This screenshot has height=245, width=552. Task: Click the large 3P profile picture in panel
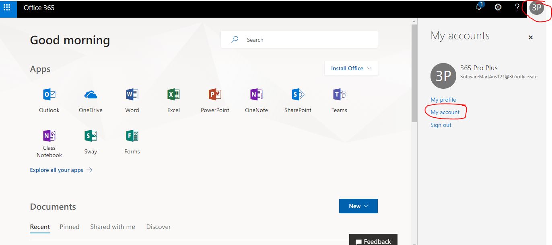[443, 76]
